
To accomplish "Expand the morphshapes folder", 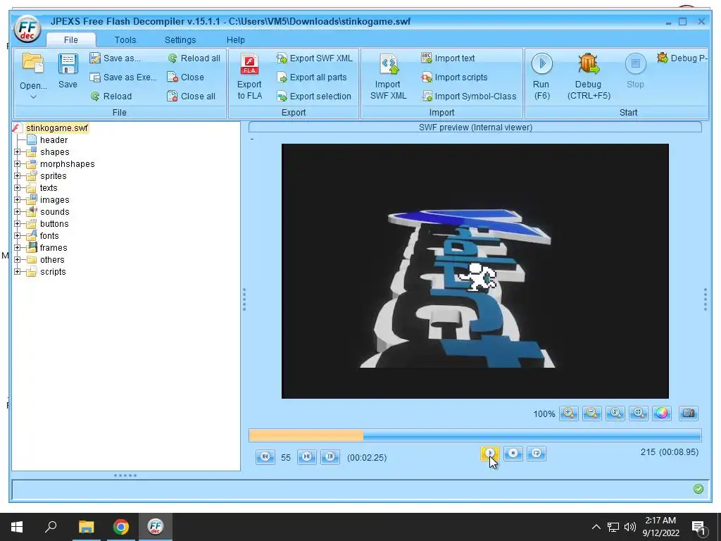I will click(18, 163).
